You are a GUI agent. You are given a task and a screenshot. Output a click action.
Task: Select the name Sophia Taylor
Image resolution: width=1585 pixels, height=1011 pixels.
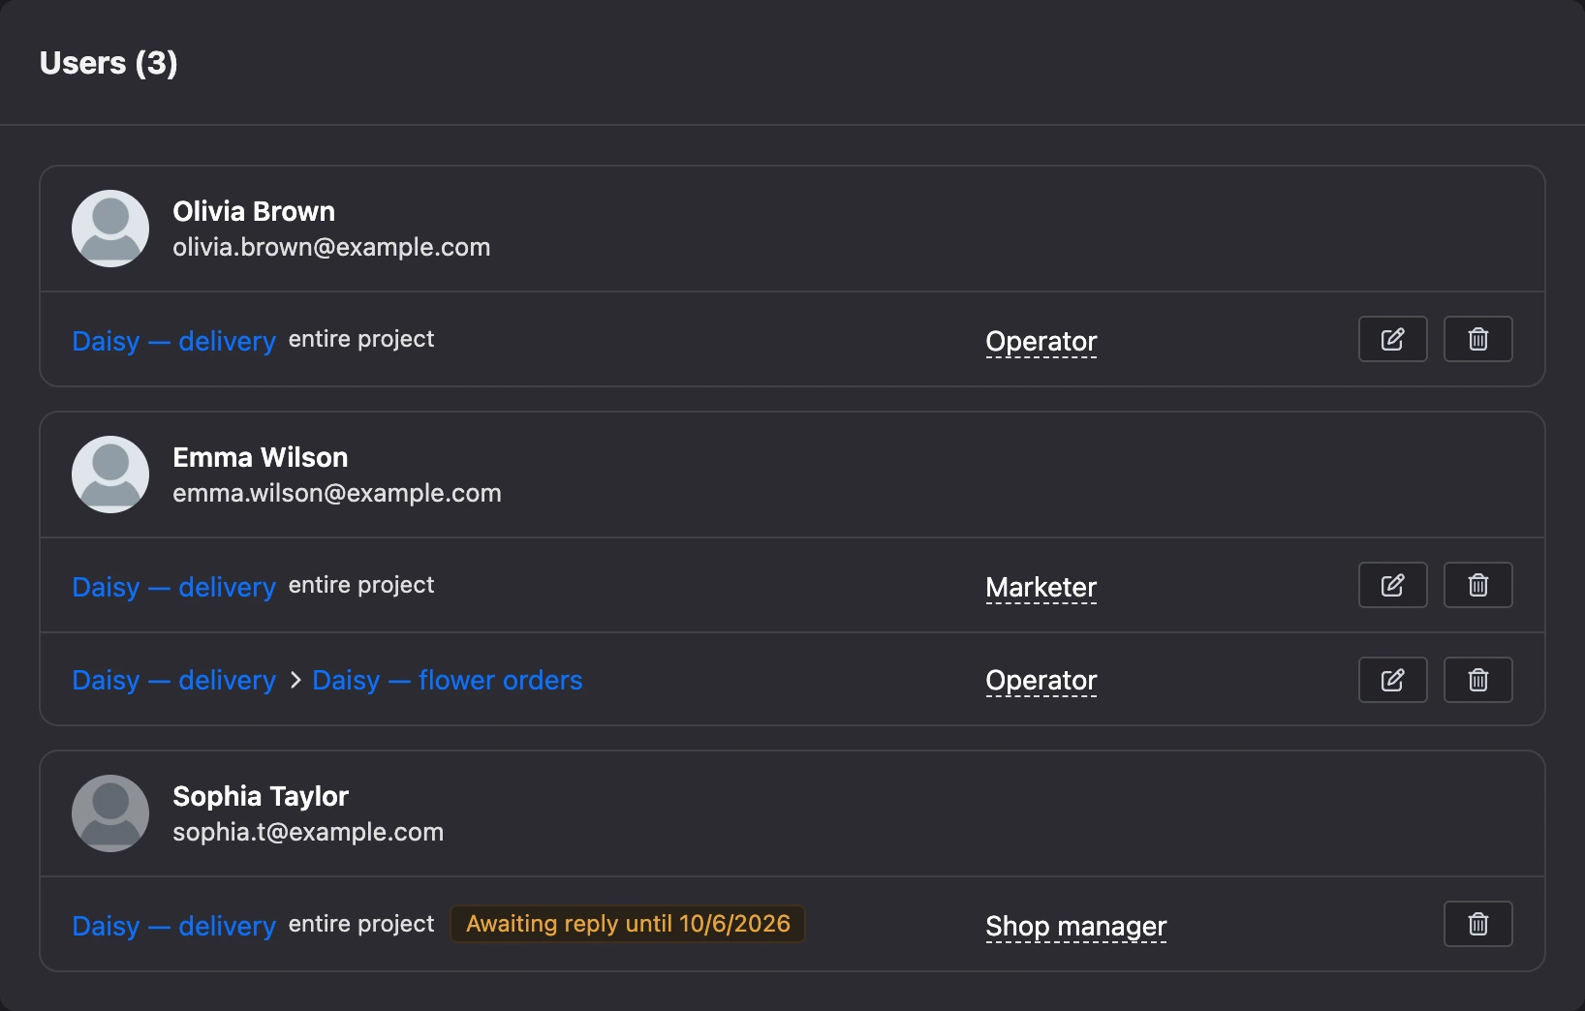261,796
